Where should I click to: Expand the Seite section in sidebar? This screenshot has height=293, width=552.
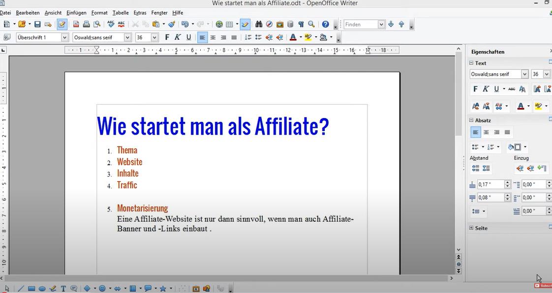click(471, 228)
